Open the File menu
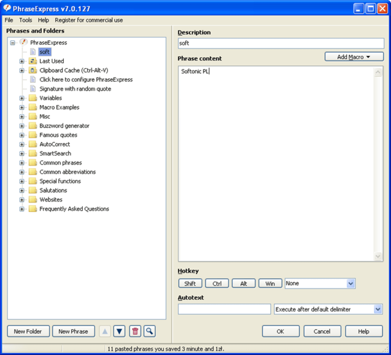This screenshot has width=391, height=355. tap(9, 20)
